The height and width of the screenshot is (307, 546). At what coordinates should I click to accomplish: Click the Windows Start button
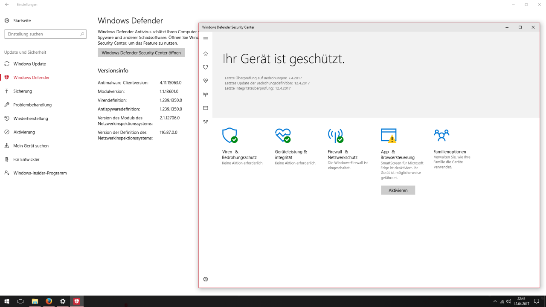[7, 301]
